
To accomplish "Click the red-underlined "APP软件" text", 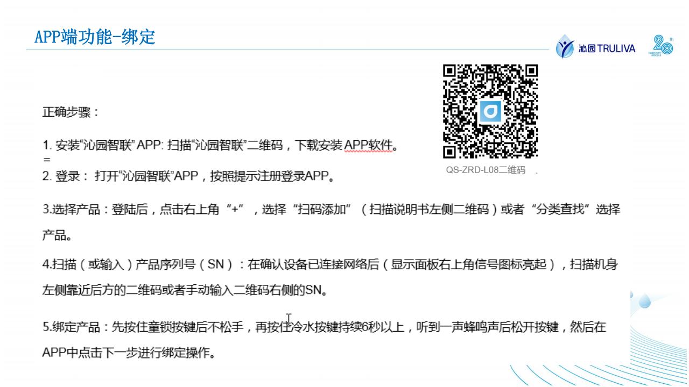I will coord(369,145).
